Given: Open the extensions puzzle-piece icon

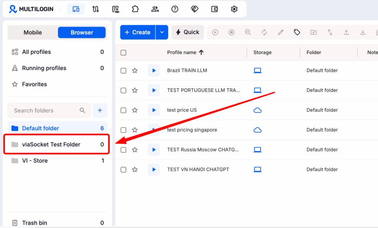Looking at the screenshot, I should click(x=135, y=9).
